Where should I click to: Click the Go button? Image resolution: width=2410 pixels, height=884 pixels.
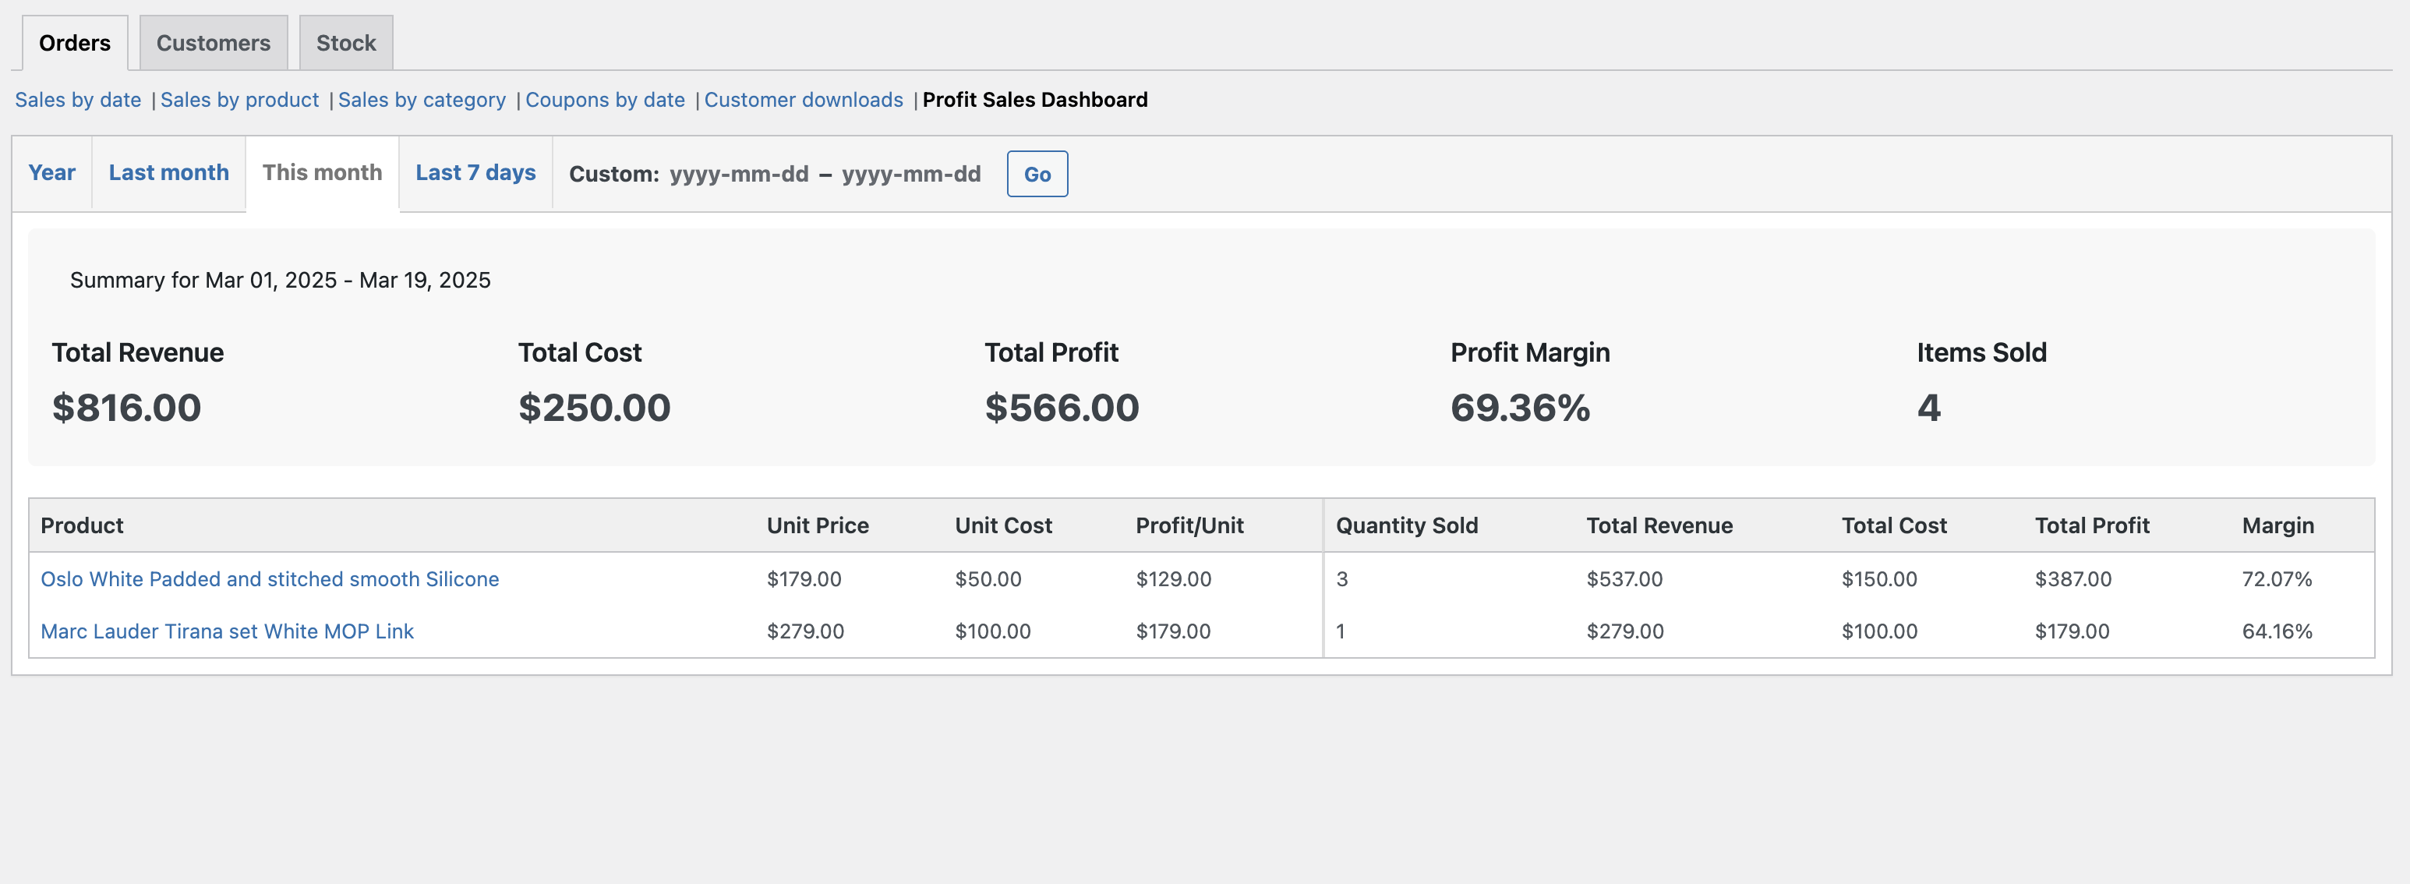pos(1037,174)
